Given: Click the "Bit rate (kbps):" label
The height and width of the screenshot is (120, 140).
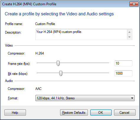Looking at the screenshot, I should click(18, 74).
